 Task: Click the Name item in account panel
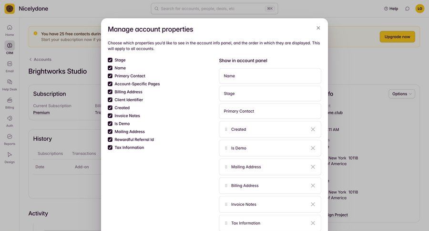tap(270, 76)
